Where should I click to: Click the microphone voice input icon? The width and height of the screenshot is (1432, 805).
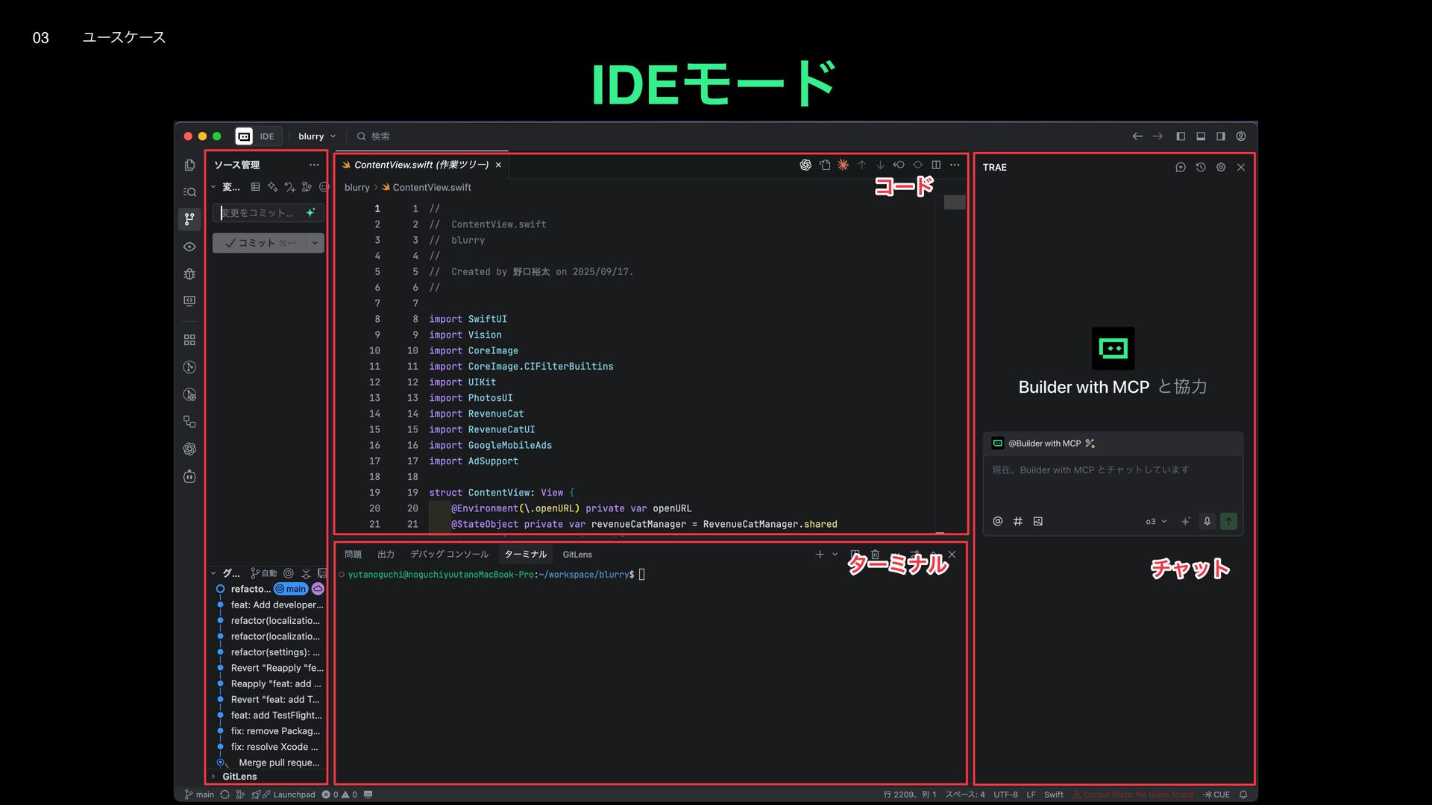point(1207,521)
